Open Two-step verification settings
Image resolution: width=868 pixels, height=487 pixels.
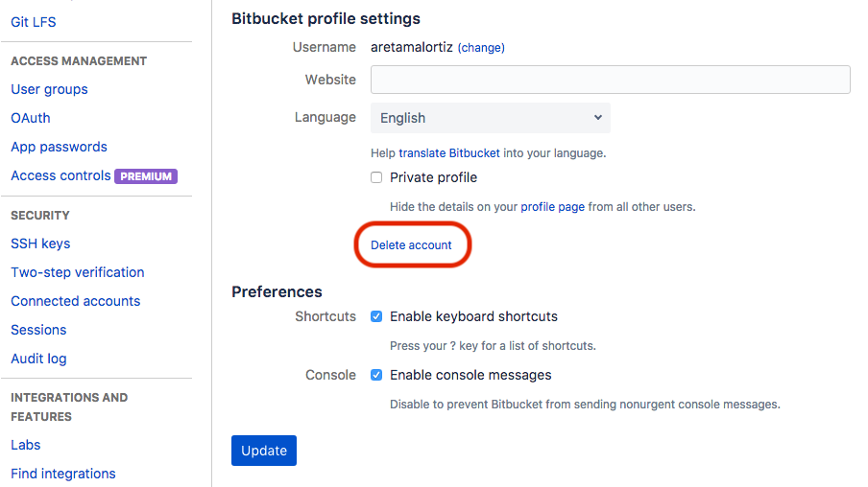pos(78,272)
